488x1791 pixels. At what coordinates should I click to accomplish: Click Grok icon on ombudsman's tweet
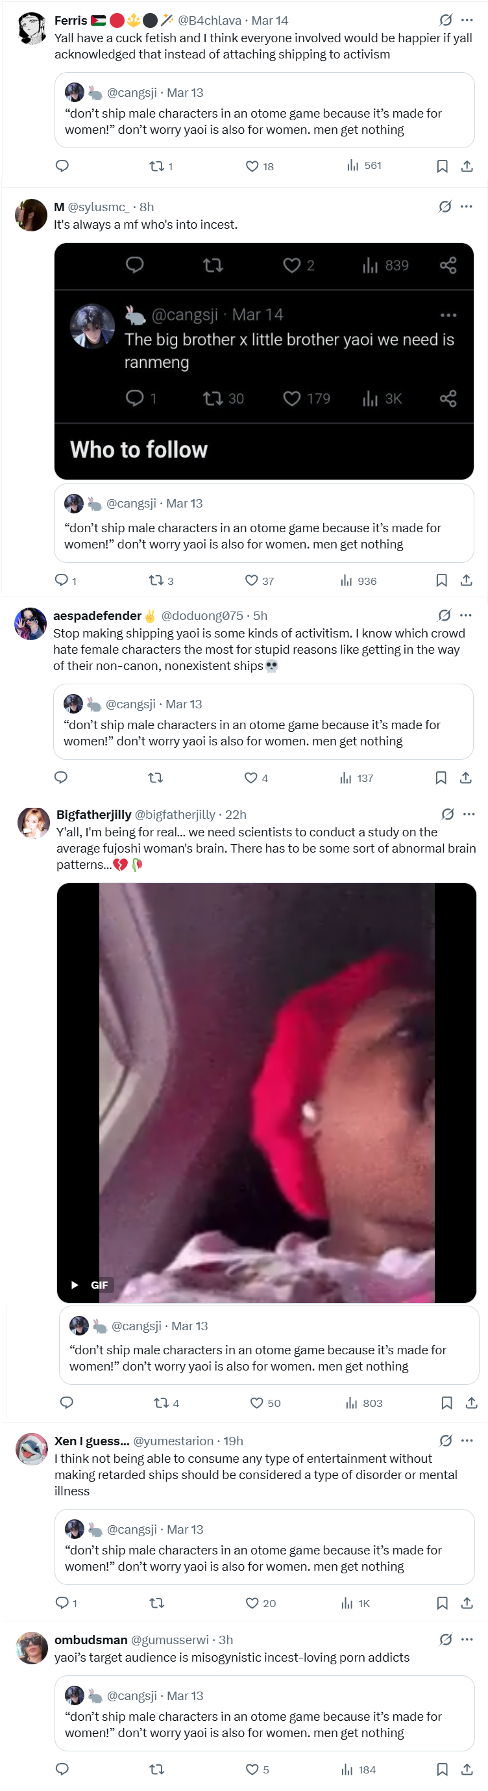[446, 1640]
